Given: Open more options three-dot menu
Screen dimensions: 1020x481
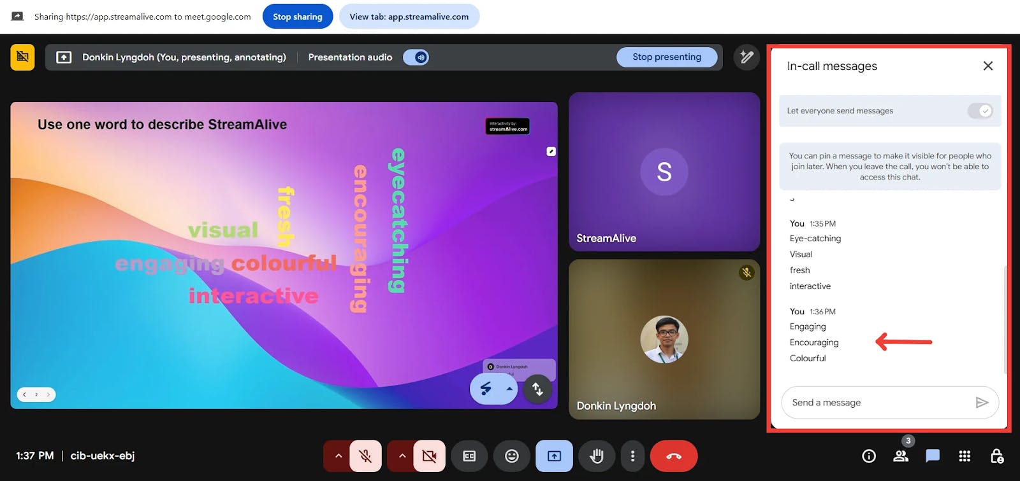Looking at the screenshot, I should tap(632, 456).
